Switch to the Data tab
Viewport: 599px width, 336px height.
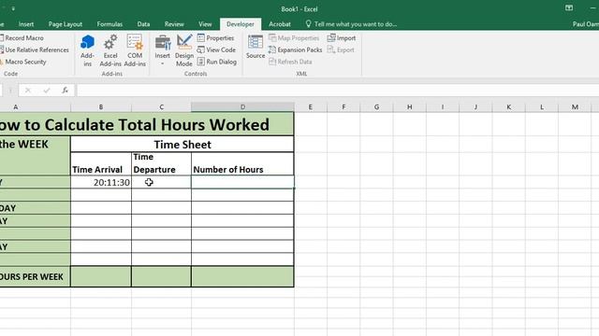tap(143, 24)
